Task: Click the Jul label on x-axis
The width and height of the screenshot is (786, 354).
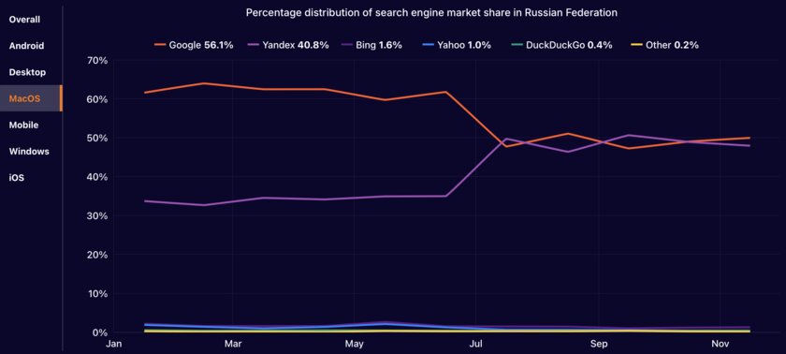Action: 475,344
